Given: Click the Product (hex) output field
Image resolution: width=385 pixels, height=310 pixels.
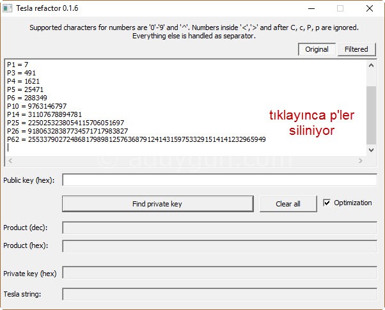Looking at the screenshot, I should click(x=220, y=246).
